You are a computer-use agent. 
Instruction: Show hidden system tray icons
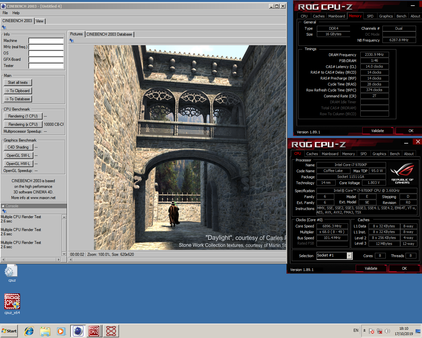point(364,330)
